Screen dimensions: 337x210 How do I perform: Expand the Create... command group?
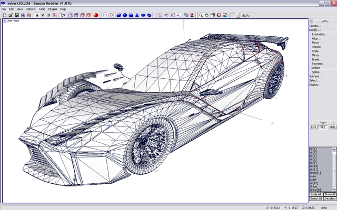tap(315, 26)
